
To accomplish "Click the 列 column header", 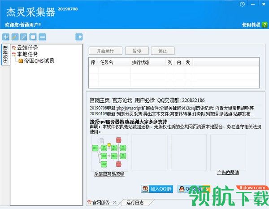I will click(x=170, y=62).
